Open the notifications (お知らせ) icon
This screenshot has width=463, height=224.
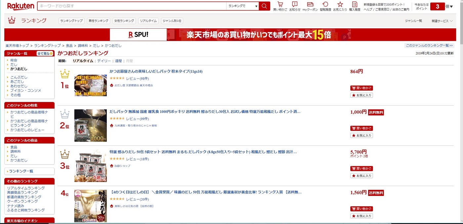(295, 6)
